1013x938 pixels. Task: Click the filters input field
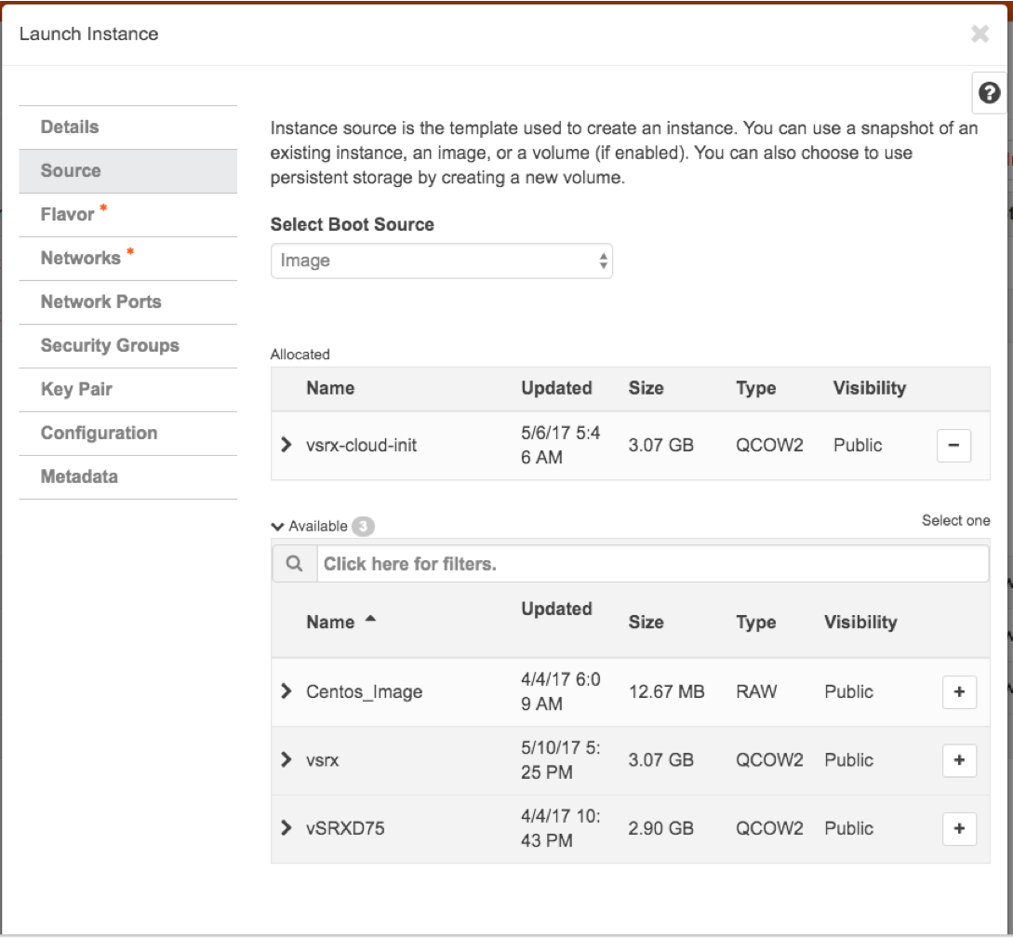coord(651,564)
